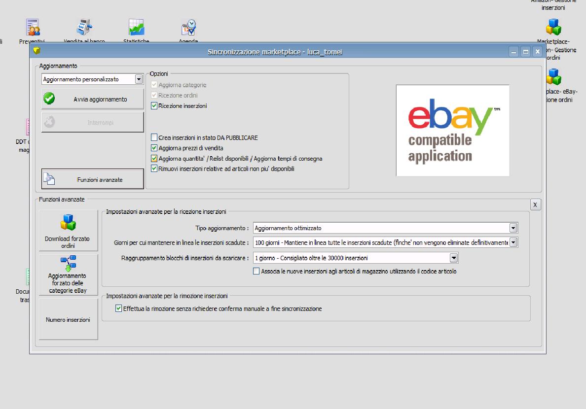Click the Numero inserzioni button
Image resolution: width=586 pixels, height=409 pixels.
[69, 319]
